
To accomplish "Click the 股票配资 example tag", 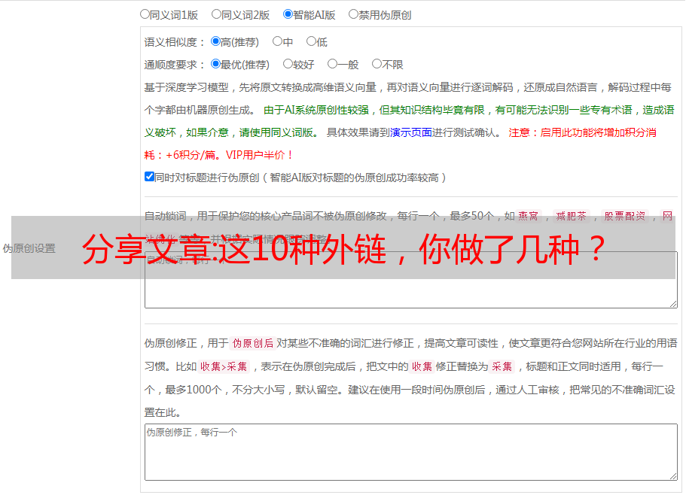I will (x=625, y=216).
